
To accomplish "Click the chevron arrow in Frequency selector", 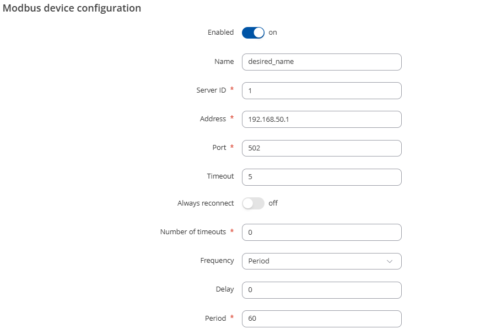I will coord(390,261).
